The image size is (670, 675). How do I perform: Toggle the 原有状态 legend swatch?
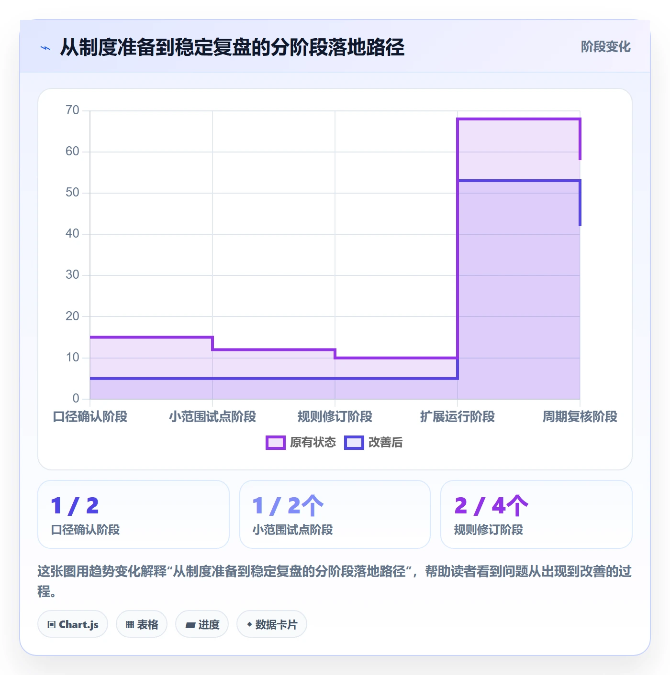pos(276,443)
